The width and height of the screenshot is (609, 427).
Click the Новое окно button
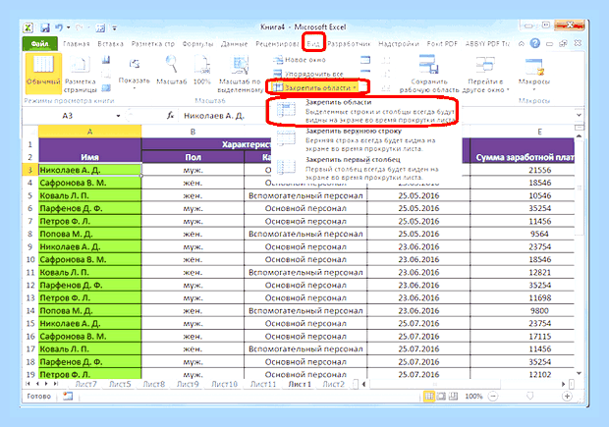300,60
